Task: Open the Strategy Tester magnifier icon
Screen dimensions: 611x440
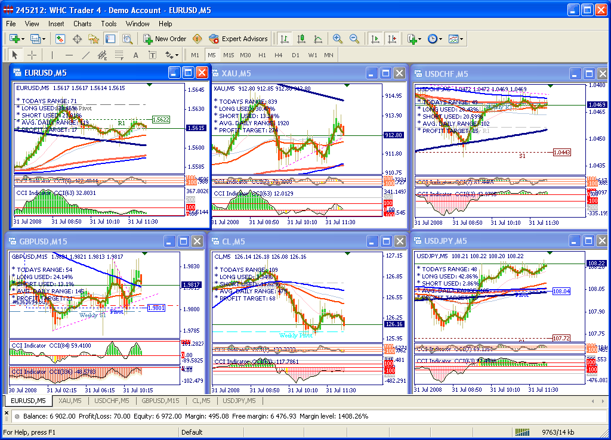Action: pos(128,39)
